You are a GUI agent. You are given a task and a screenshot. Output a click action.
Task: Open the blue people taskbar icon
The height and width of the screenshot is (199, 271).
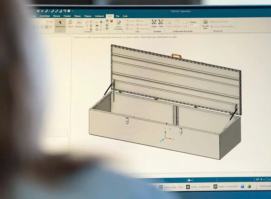(242, 186)
